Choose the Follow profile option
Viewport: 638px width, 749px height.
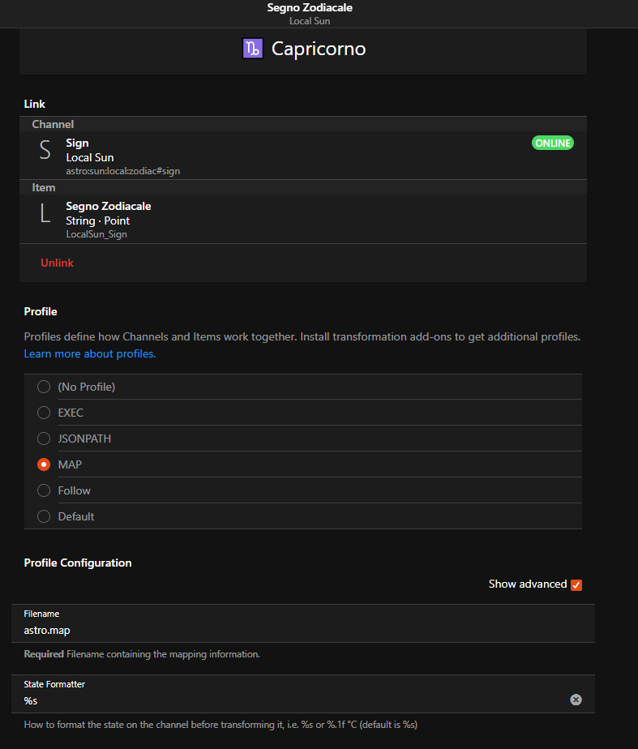pos(44,490)
